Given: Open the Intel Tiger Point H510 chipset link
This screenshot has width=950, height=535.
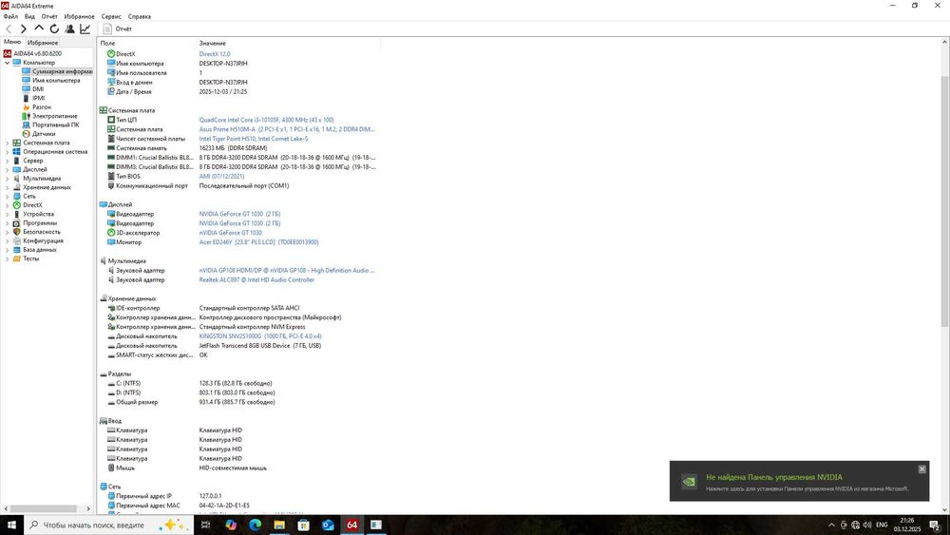Looking at the screenshot, I should click(254, 139).
